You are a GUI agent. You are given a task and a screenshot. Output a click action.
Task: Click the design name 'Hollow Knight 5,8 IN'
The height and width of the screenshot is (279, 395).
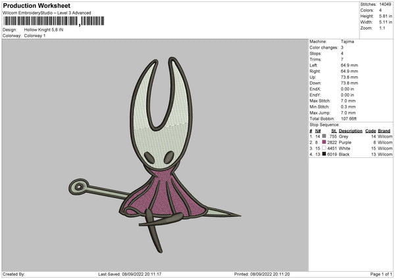click(43, 30)
